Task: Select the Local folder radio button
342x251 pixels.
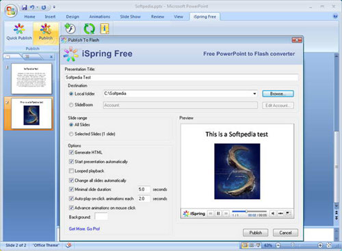Action: [x=71, y=93]
